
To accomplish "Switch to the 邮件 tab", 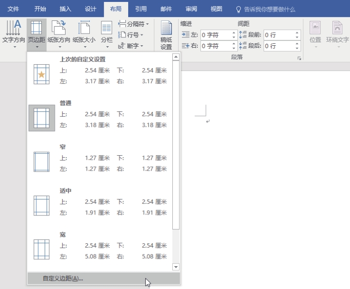I will pyautogui.click(x=166, y=9).
